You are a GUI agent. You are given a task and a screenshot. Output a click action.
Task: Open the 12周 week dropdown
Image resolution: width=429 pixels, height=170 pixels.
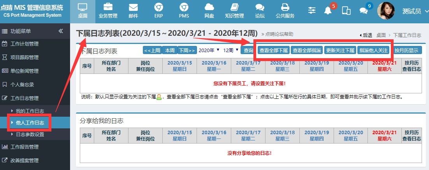tap(231, 50)
